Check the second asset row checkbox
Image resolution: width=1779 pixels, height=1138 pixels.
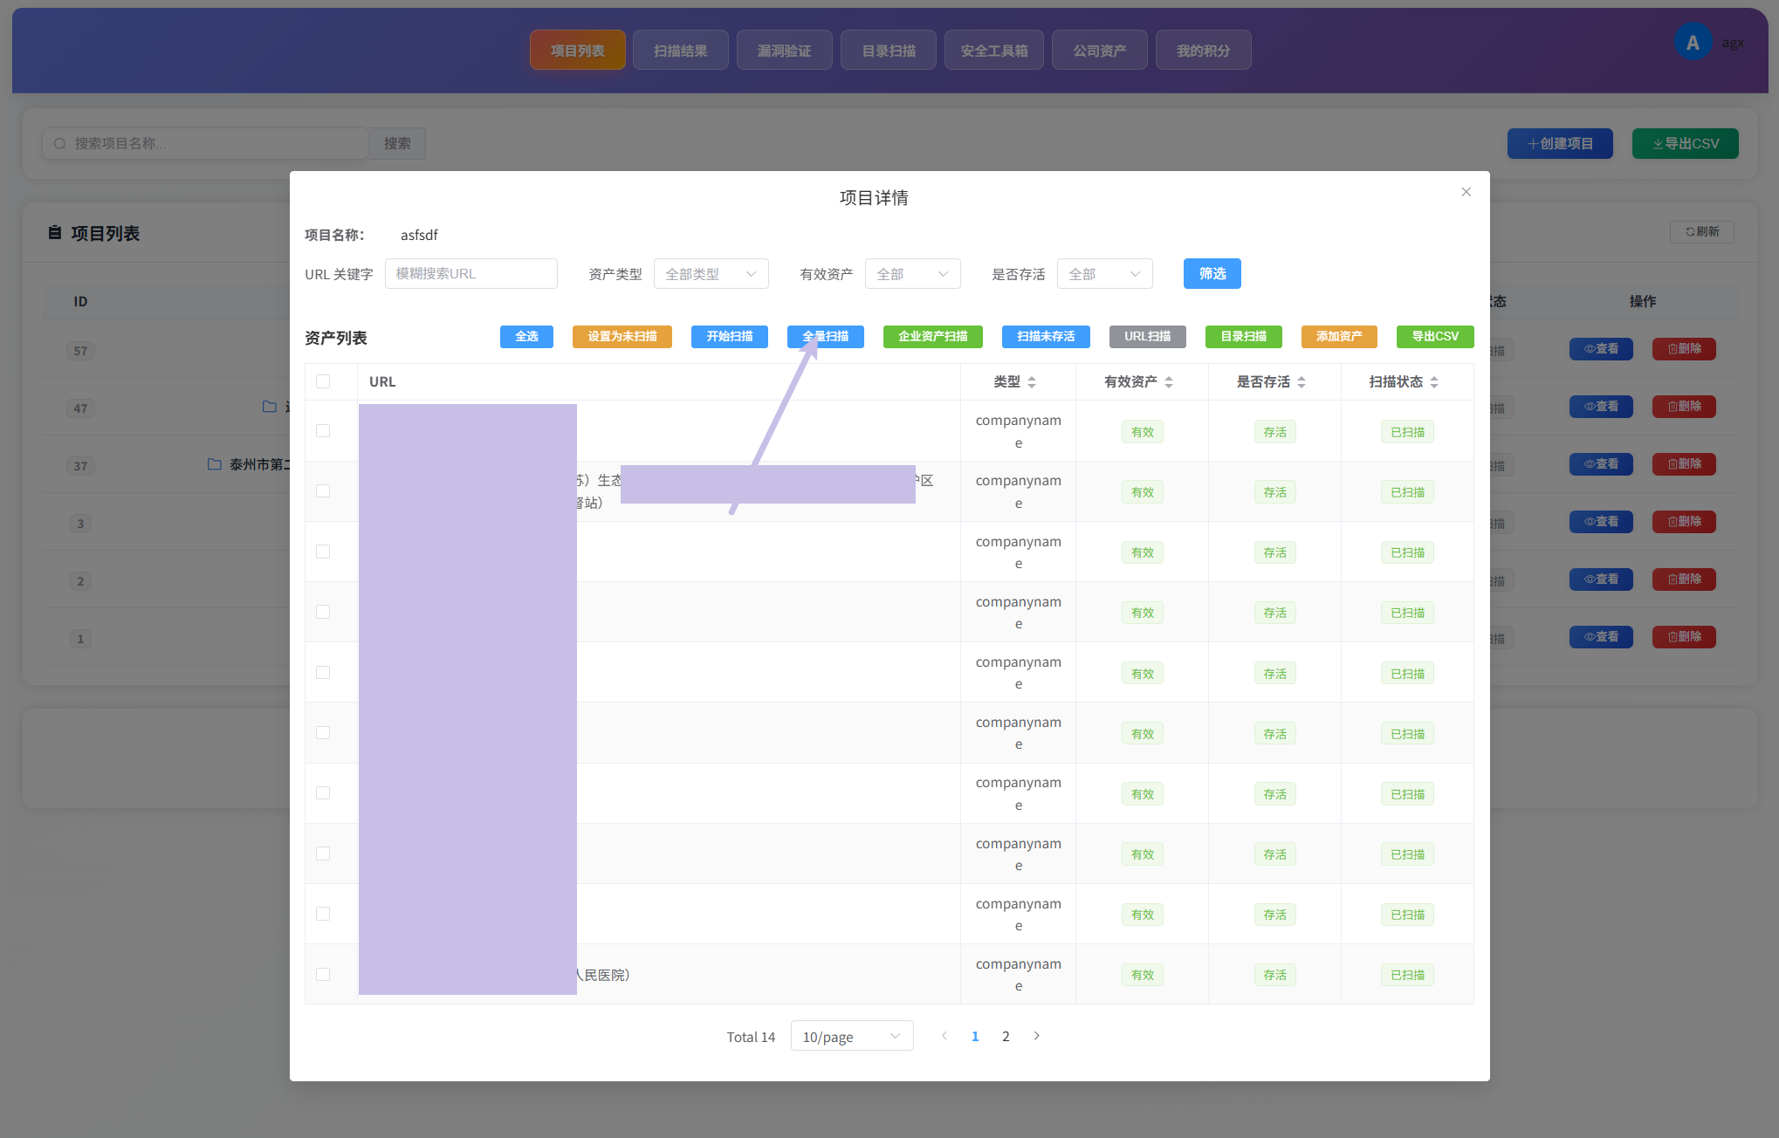tap(323, 491)
